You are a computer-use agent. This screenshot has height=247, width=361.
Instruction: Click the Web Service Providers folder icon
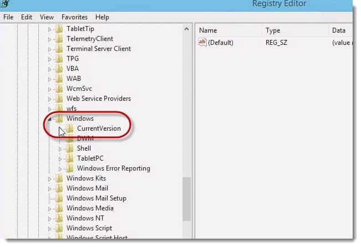[59, 99]
